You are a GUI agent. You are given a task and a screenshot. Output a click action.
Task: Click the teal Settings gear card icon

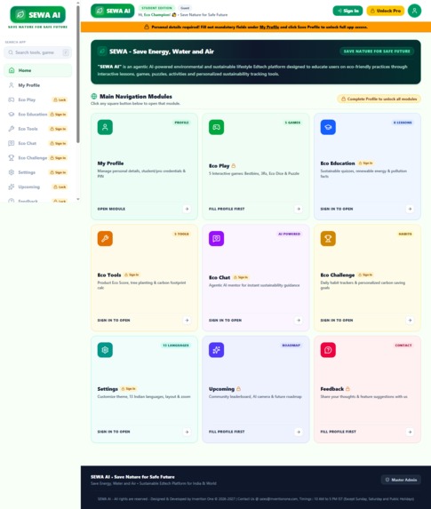pyautogui.click(x=105, y=350)
